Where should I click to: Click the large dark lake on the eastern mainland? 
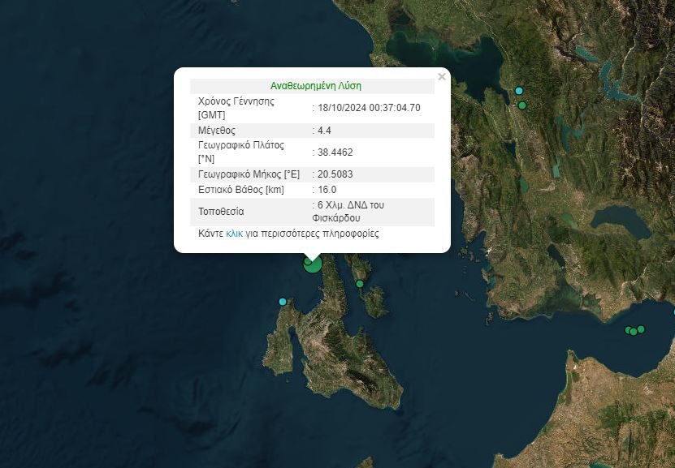tap(621, 221)
